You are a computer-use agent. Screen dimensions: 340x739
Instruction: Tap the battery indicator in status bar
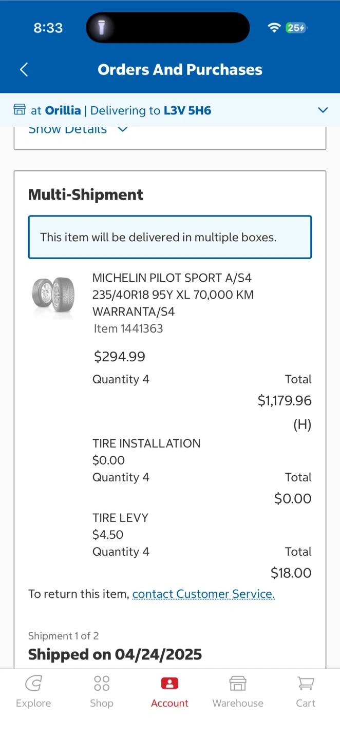(296, 28)
